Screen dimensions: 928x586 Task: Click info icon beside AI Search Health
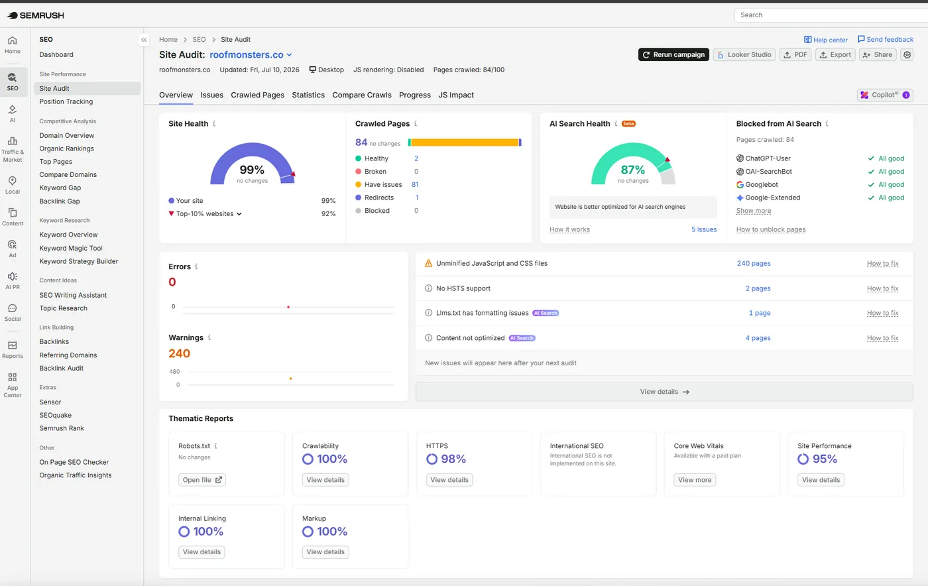[x=616, y=123]
